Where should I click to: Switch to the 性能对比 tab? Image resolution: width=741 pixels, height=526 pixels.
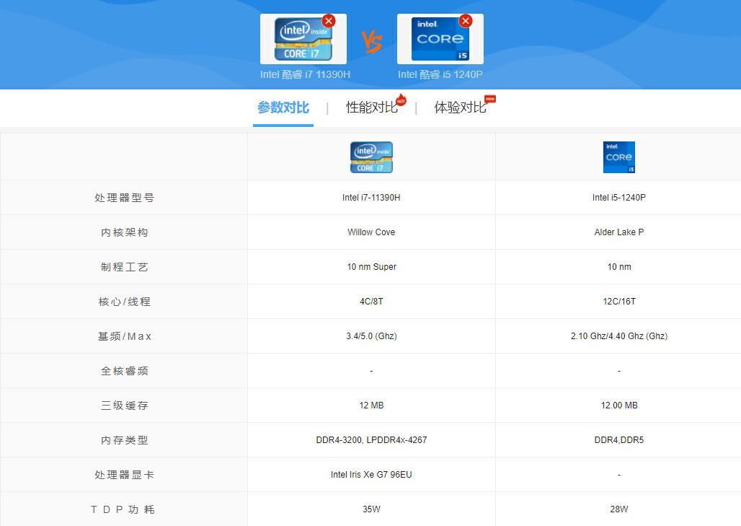[x=371, y=108]
